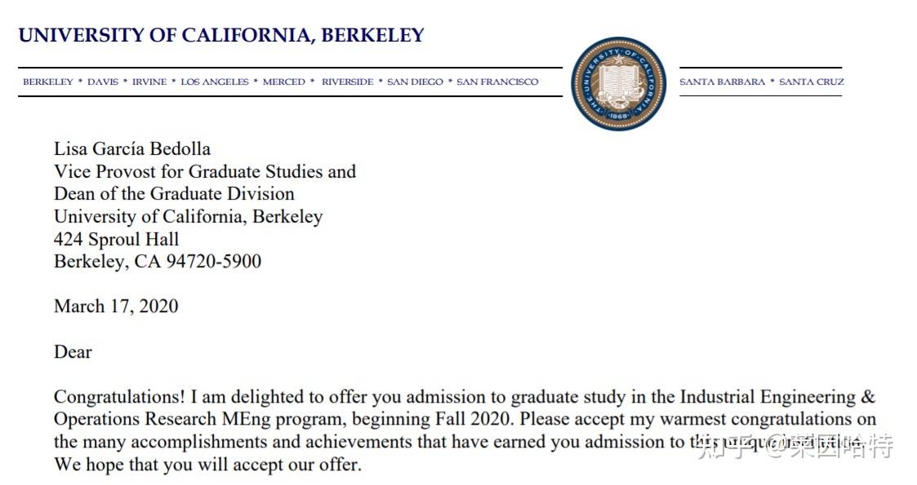
Task: Click the word Congratulations! starting the paragraph
Action: pos(120,398)
